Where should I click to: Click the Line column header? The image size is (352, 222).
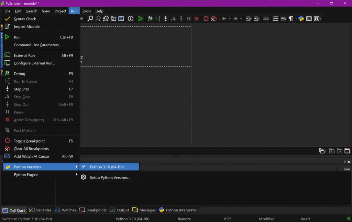(346, 169)
